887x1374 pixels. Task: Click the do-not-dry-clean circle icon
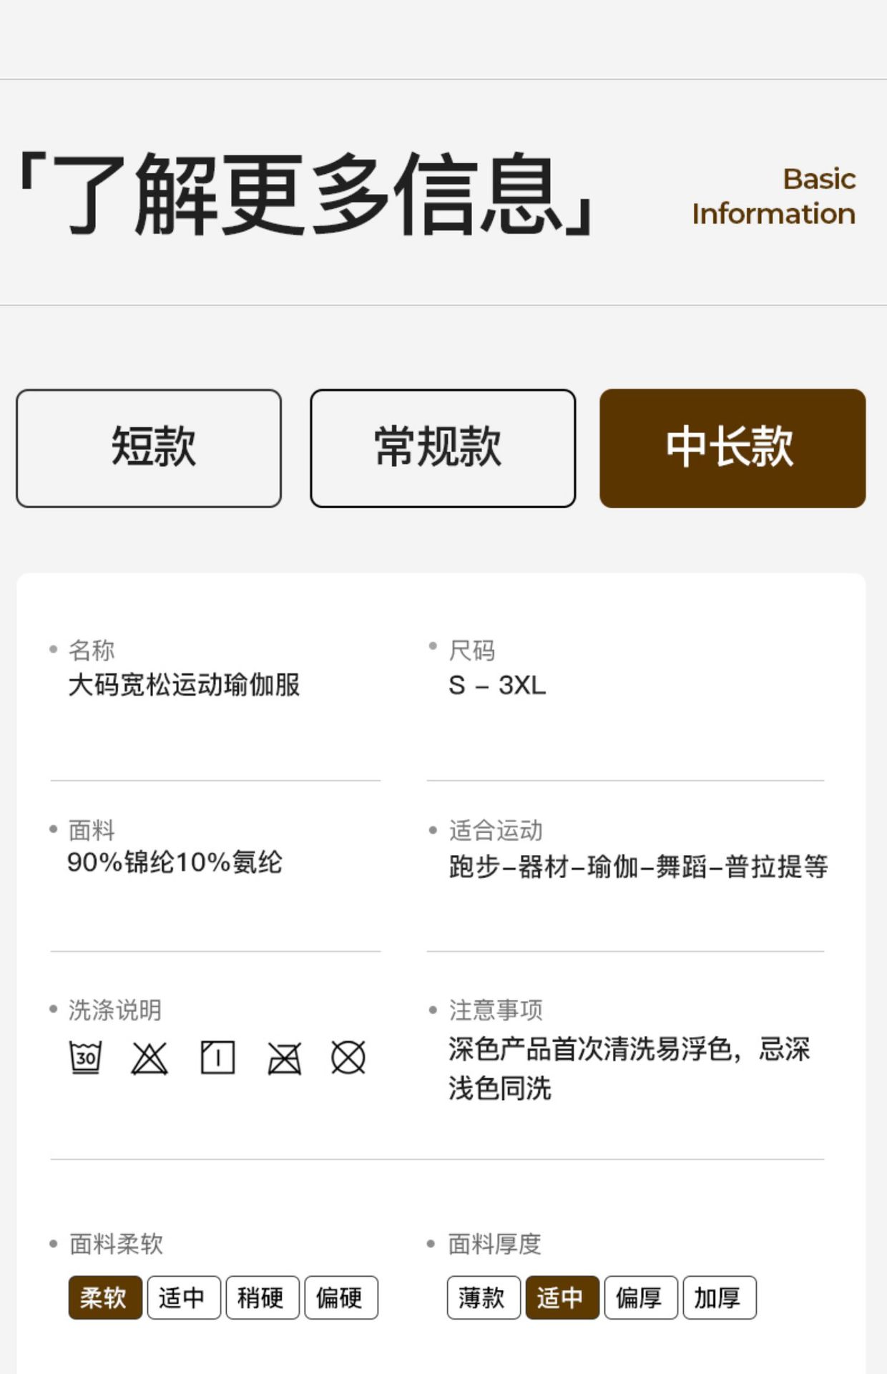(348, 1057)
